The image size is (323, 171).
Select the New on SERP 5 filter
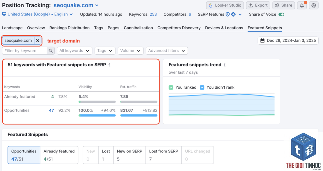click(x=130, y=155)
